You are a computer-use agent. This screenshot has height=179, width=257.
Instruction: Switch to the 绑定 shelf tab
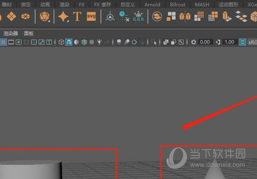26,4
